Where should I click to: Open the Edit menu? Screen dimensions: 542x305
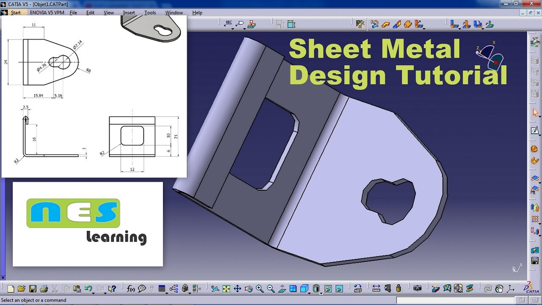(x=90, y=13)
